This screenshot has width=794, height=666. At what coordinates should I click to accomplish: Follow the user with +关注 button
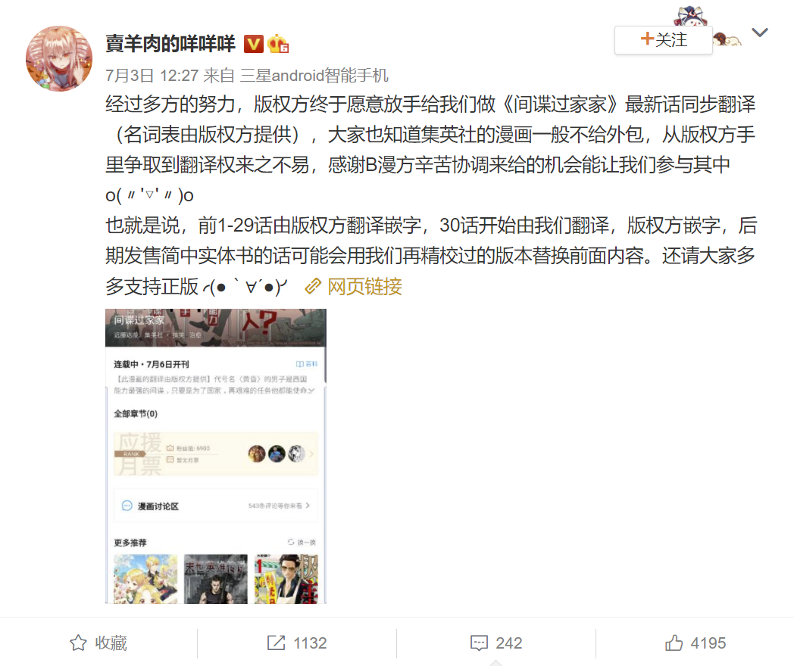(664, 39)
